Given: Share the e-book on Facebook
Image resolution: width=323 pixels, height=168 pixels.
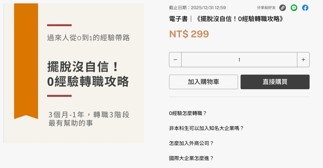Looking at the screenshot, I should [x=305, y=8].
